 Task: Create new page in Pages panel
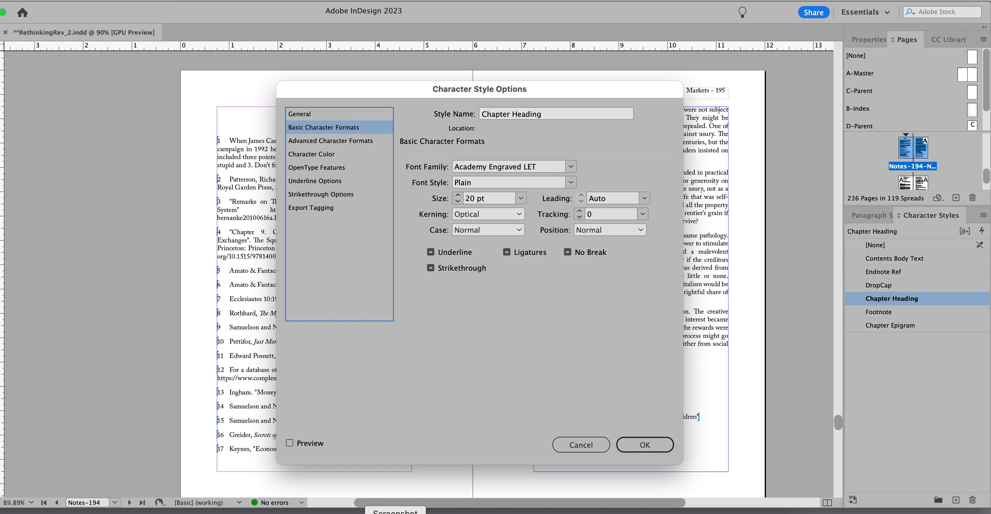956,198
